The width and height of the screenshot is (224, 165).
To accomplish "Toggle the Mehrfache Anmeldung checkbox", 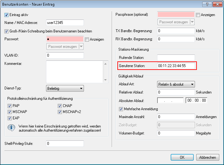I will 121,109.
